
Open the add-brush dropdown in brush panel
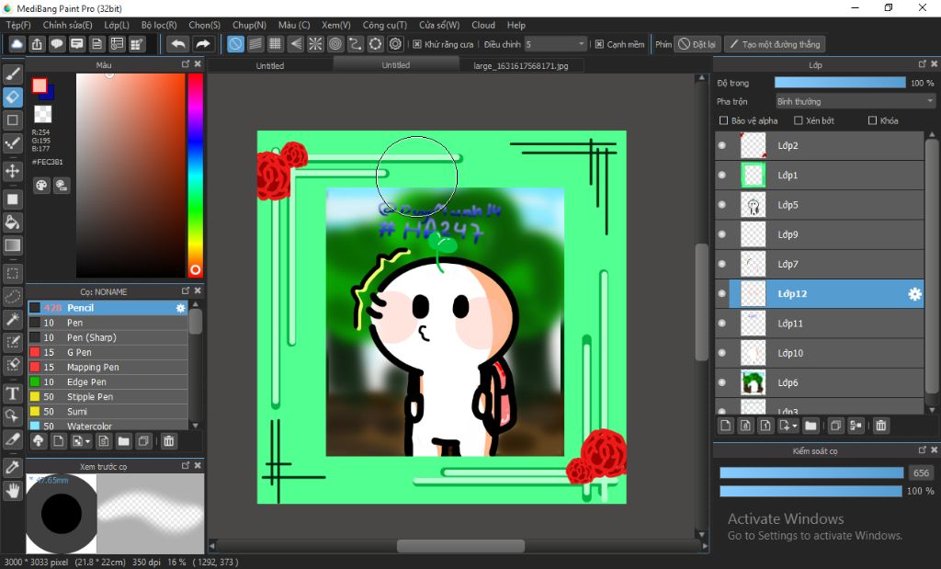[88, 442]
